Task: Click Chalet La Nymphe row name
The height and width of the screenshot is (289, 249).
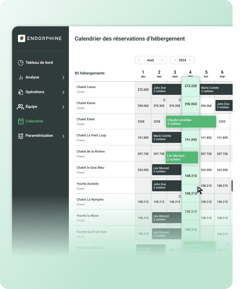Action: click(90, 199)
